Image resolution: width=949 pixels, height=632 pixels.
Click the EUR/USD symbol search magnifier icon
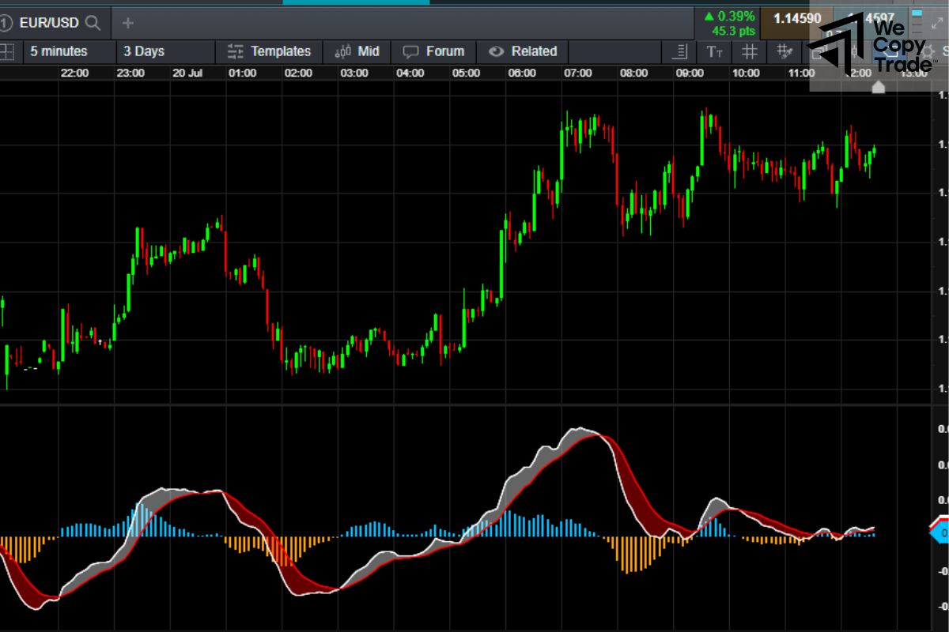pos(92,23)
